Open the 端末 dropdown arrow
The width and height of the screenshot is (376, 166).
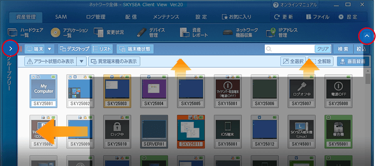point(49,49)
